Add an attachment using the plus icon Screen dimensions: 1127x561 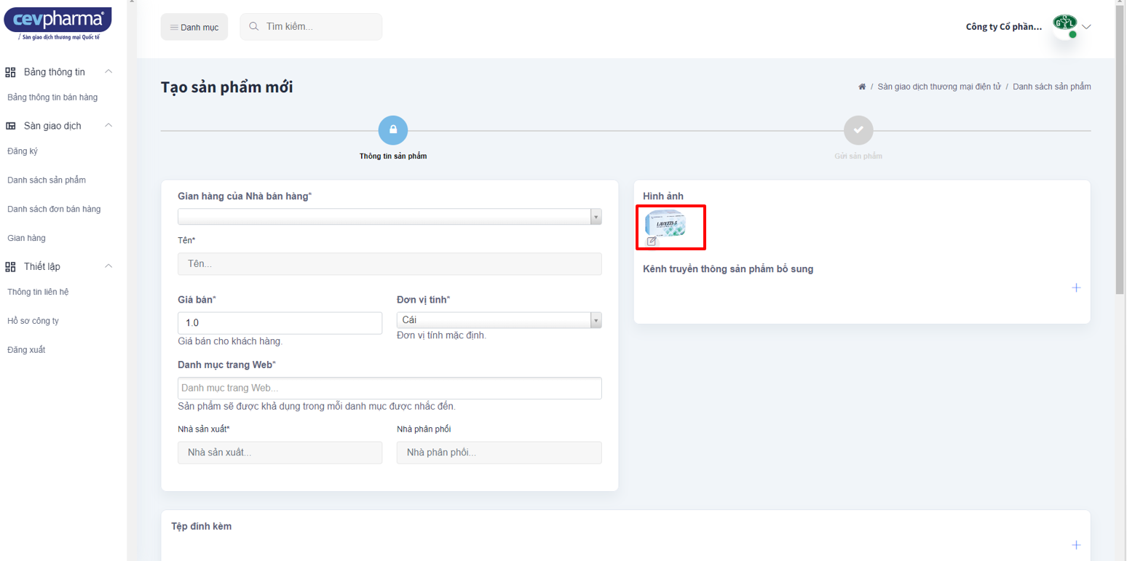(1076, 545)
